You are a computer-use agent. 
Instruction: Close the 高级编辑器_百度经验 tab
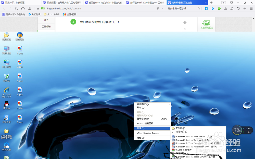[x=206, y=3]
